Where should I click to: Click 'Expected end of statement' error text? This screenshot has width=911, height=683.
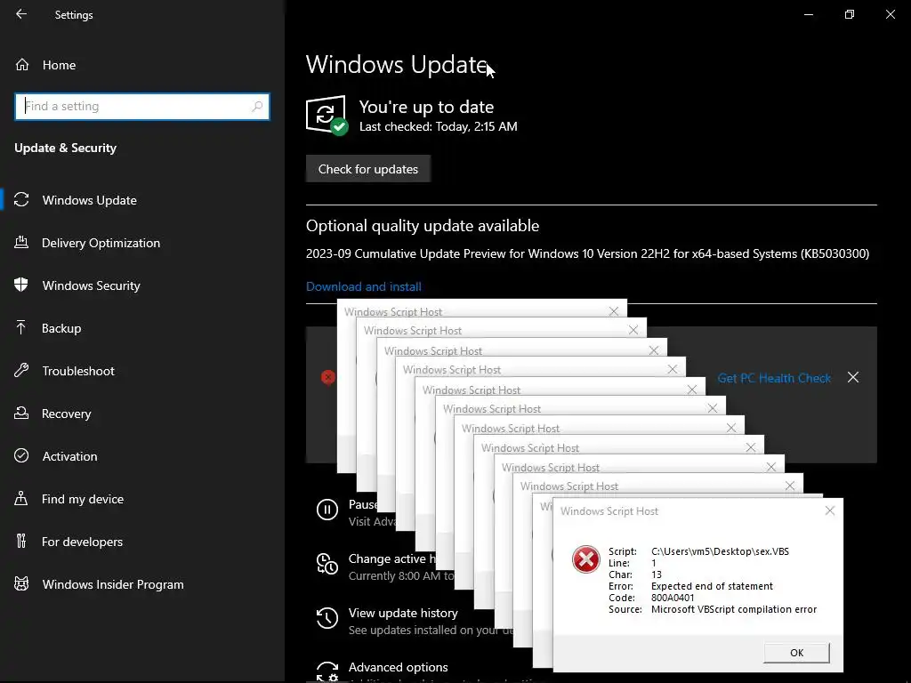pos(713,586)
